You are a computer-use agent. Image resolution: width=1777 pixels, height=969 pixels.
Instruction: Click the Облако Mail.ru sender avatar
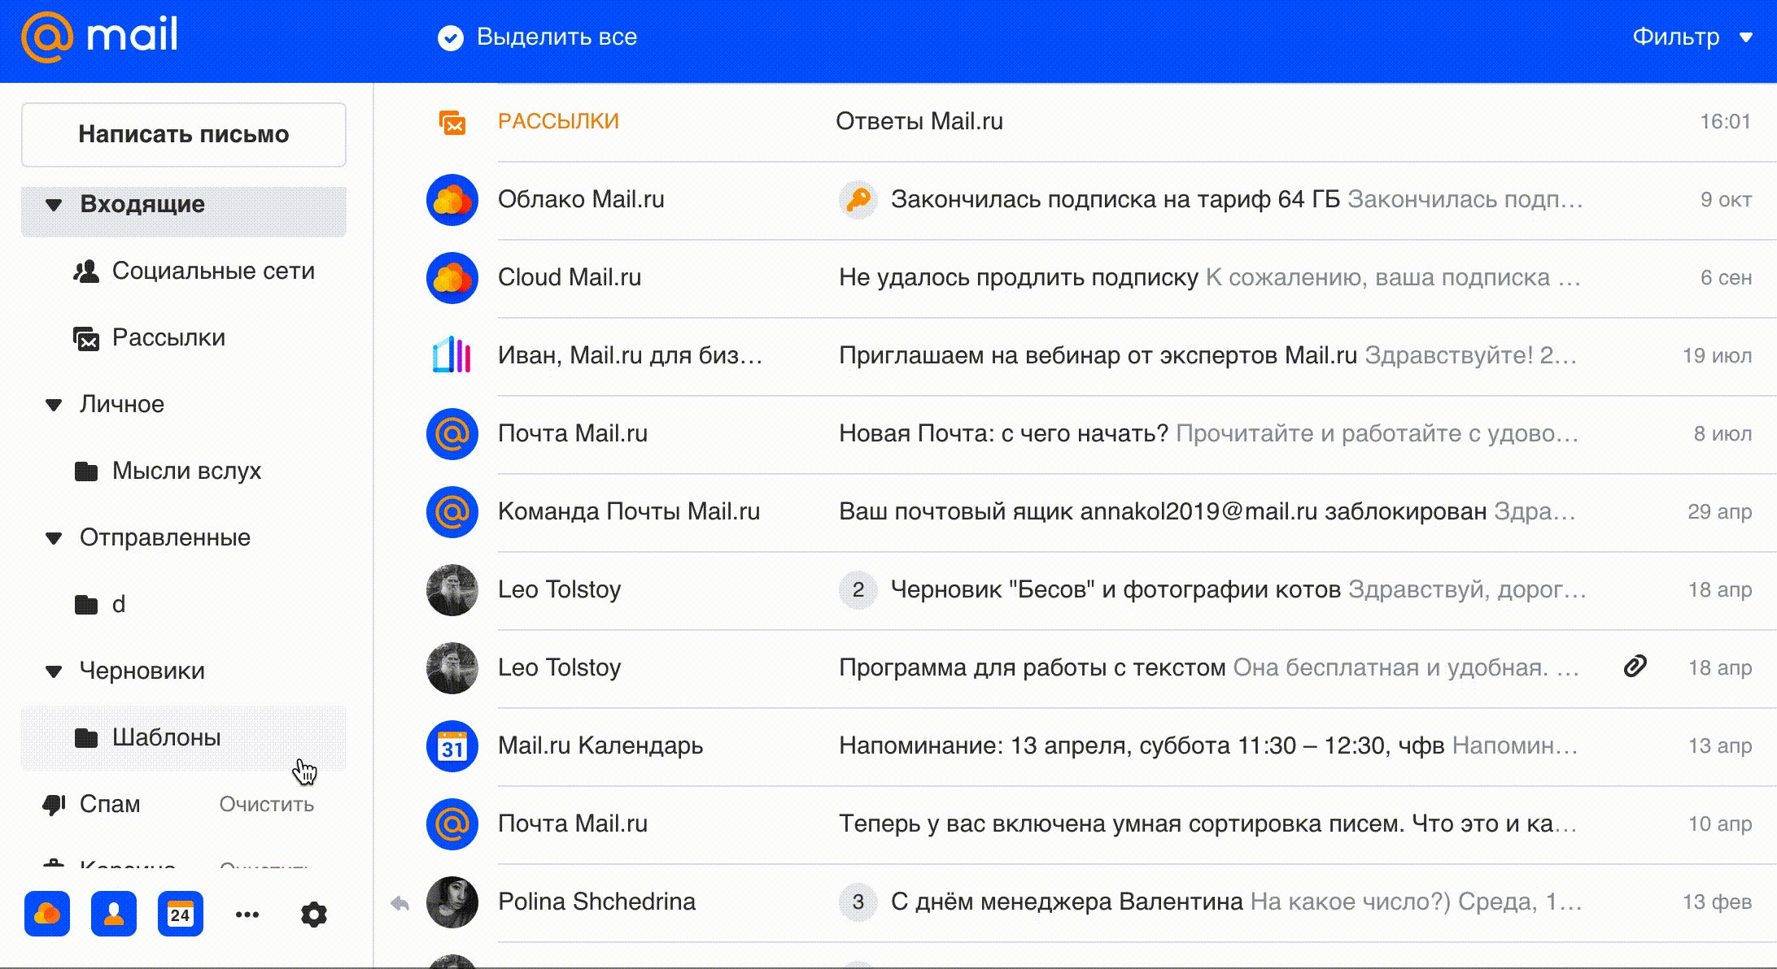(452, 199)
